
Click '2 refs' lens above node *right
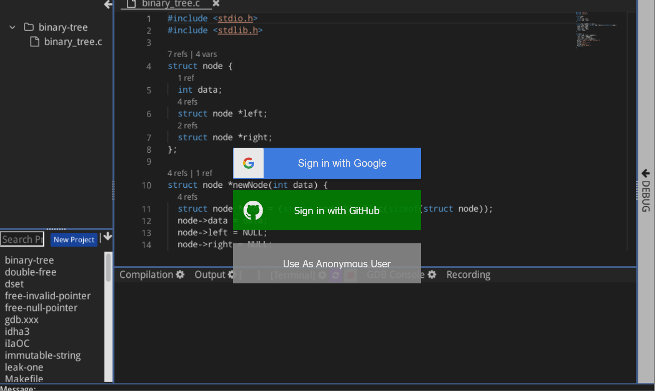pyautogui.click(x=187, y=126)
